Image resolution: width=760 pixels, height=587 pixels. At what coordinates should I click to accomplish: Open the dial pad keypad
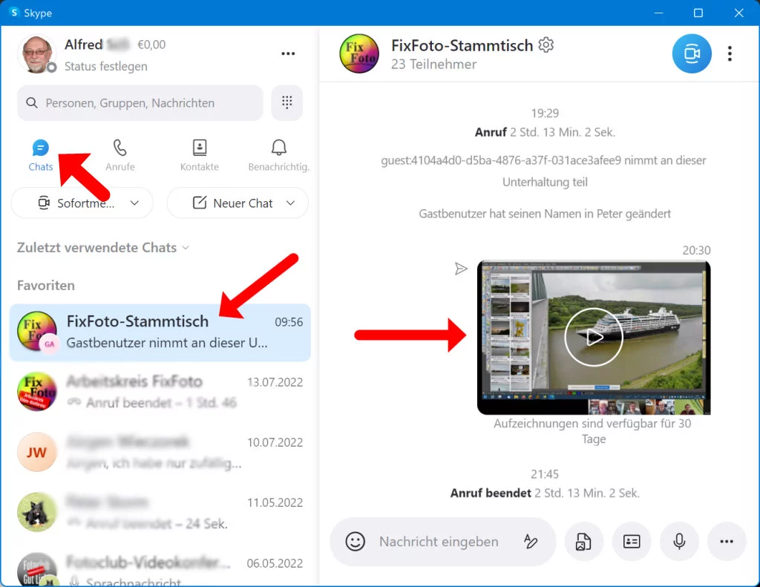coord(287,102)
